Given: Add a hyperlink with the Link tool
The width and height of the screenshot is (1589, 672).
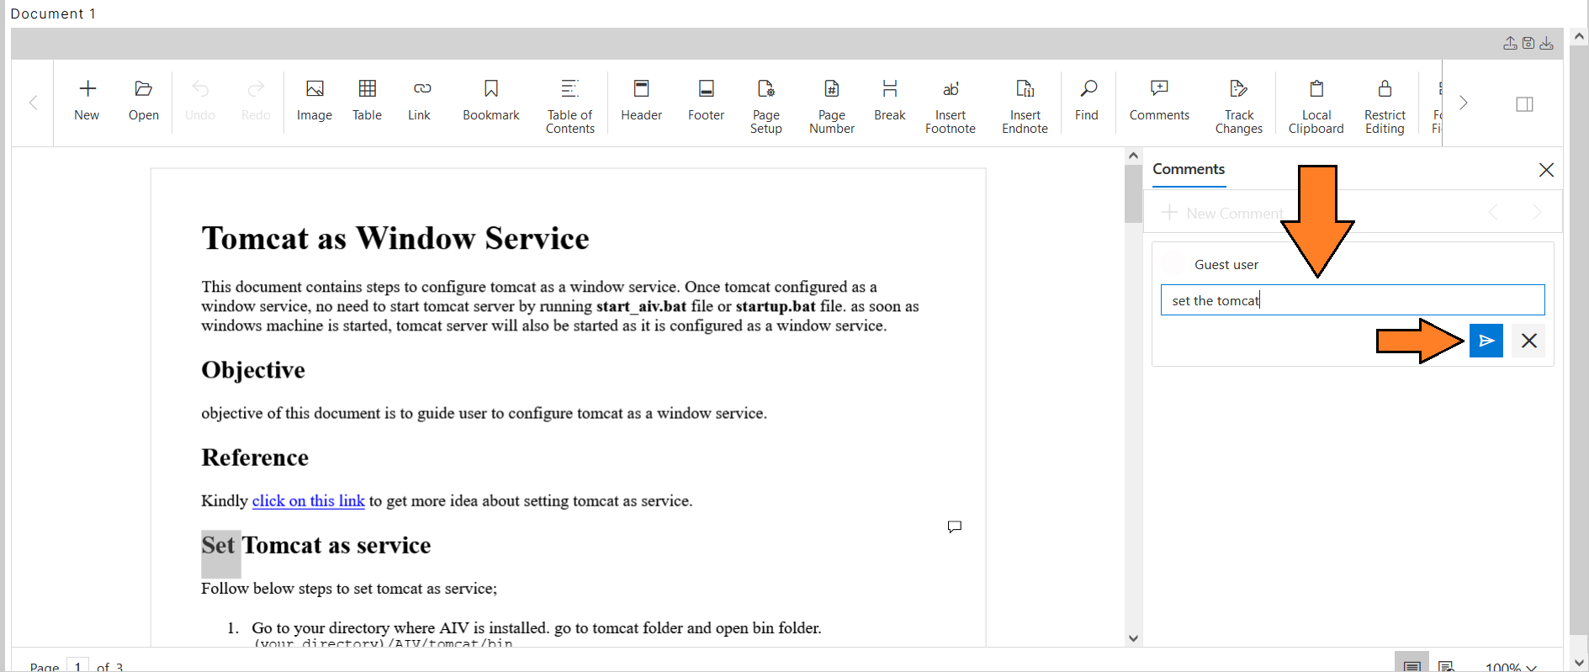Looking at the screenshot, I should pos(420,101).
